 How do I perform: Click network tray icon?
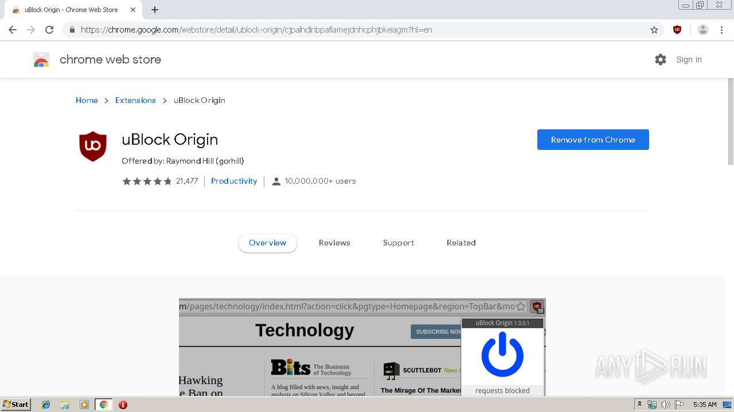point(652,405)
